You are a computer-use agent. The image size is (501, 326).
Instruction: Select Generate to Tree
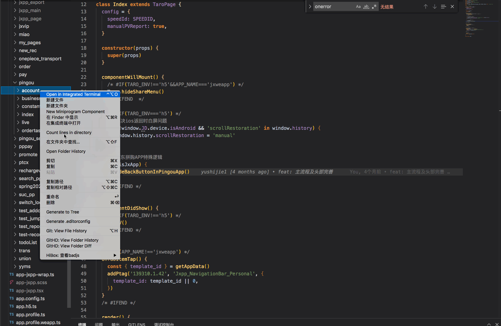tap(80, 212)
